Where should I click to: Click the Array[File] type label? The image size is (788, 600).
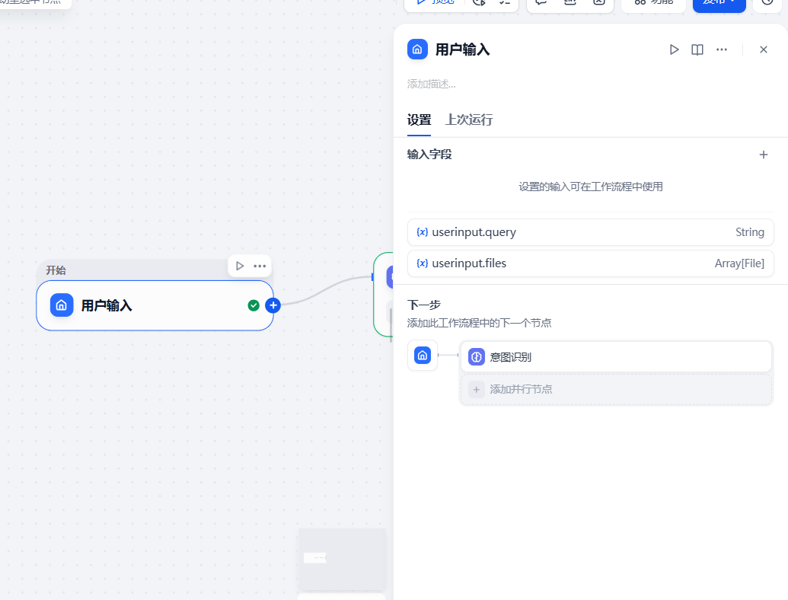tap(739, 263)
